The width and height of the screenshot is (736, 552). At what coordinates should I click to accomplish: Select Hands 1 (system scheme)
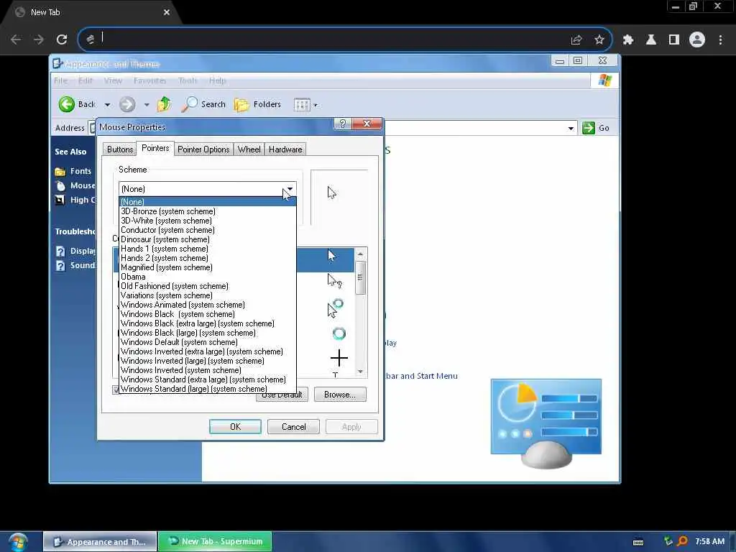207,249
